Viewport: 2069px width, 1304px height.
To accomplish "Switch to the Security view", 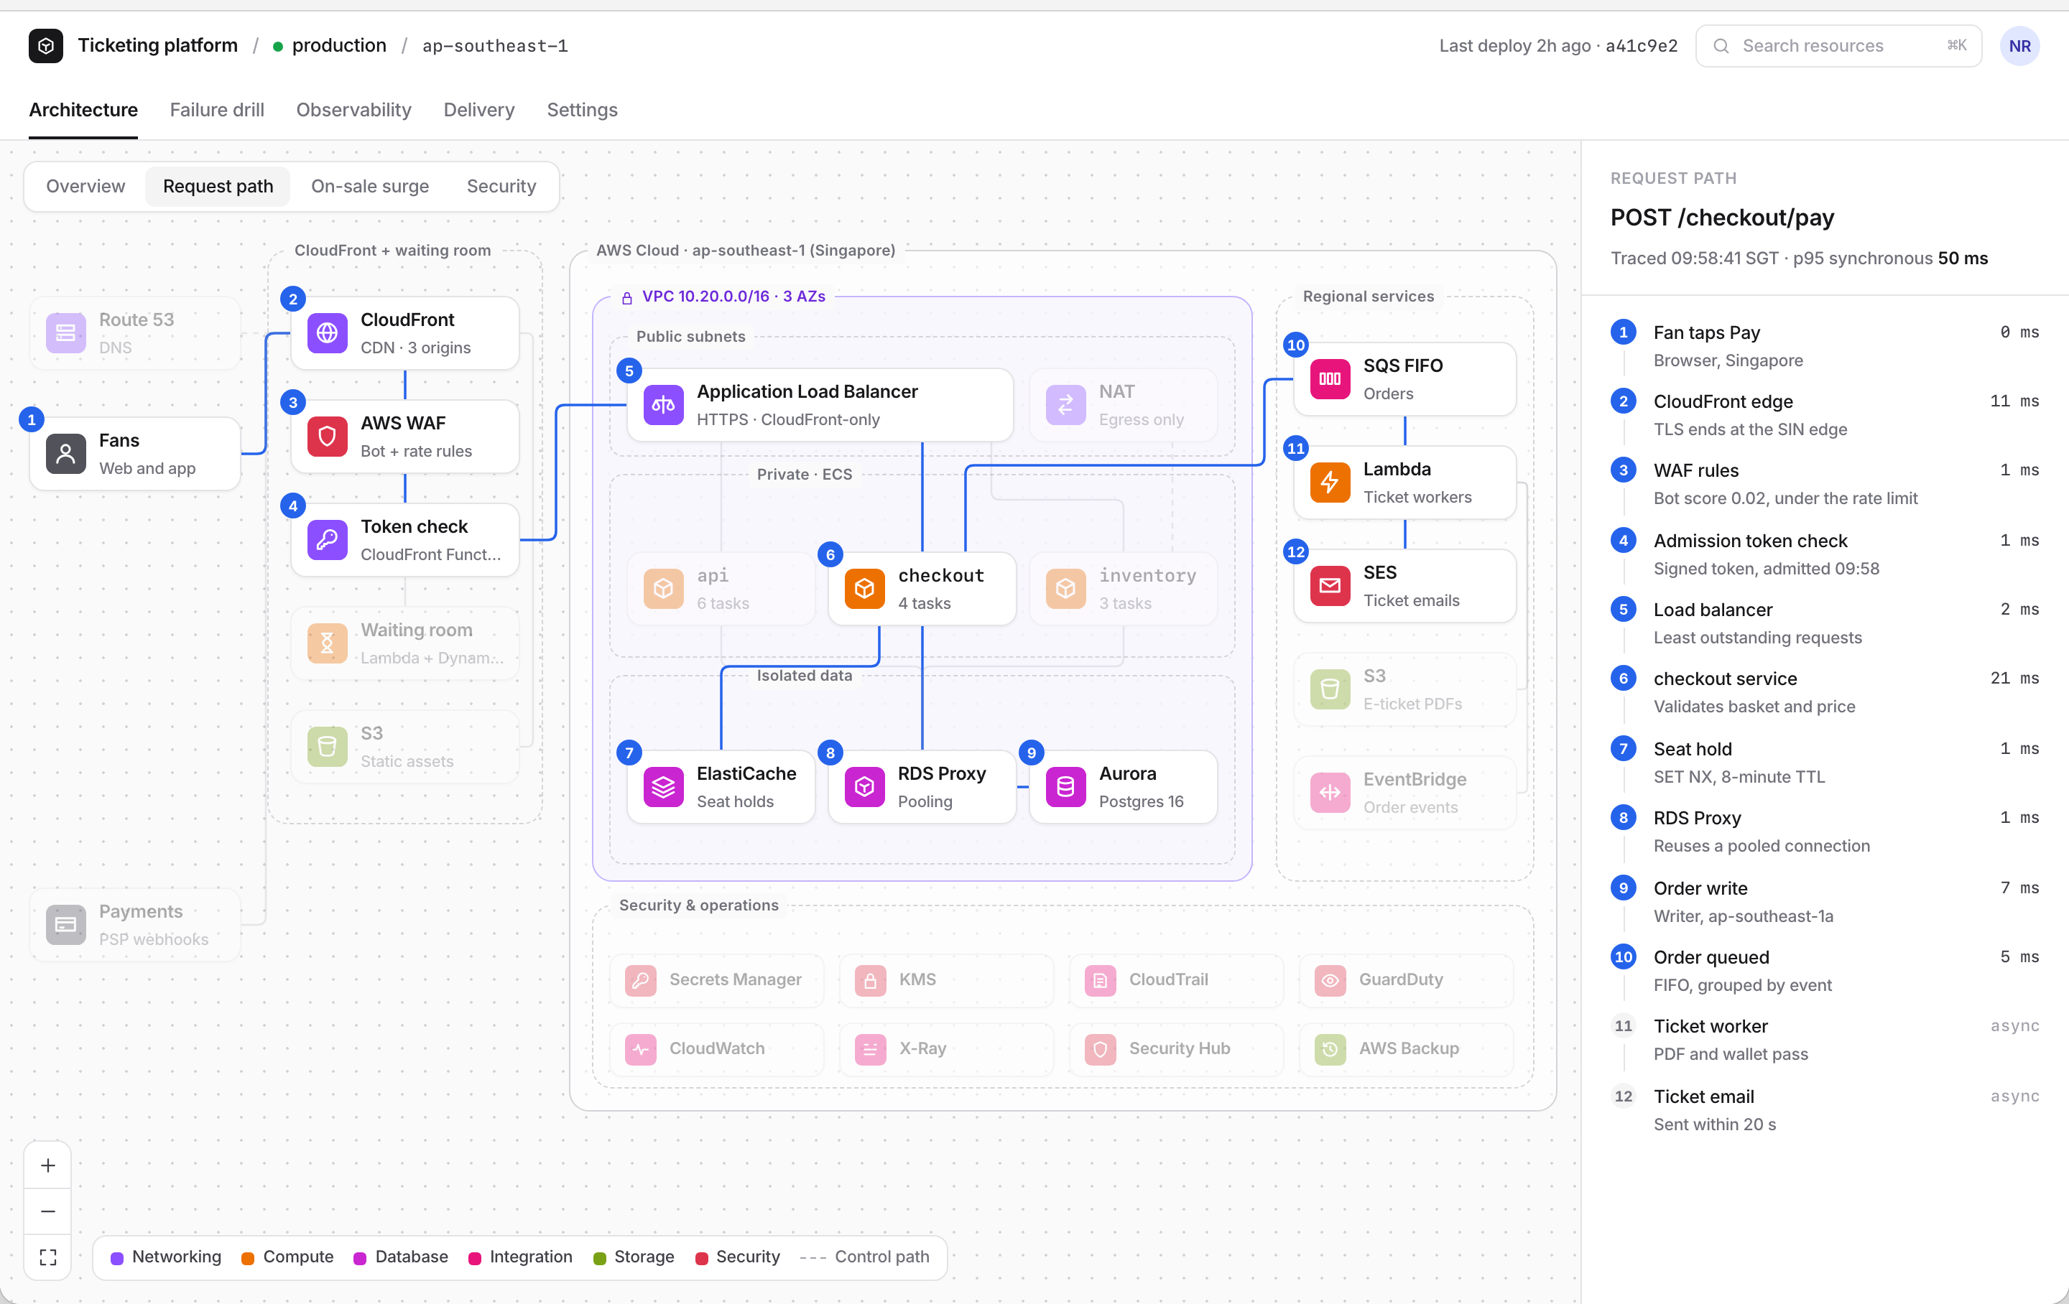I will [501, 187].
